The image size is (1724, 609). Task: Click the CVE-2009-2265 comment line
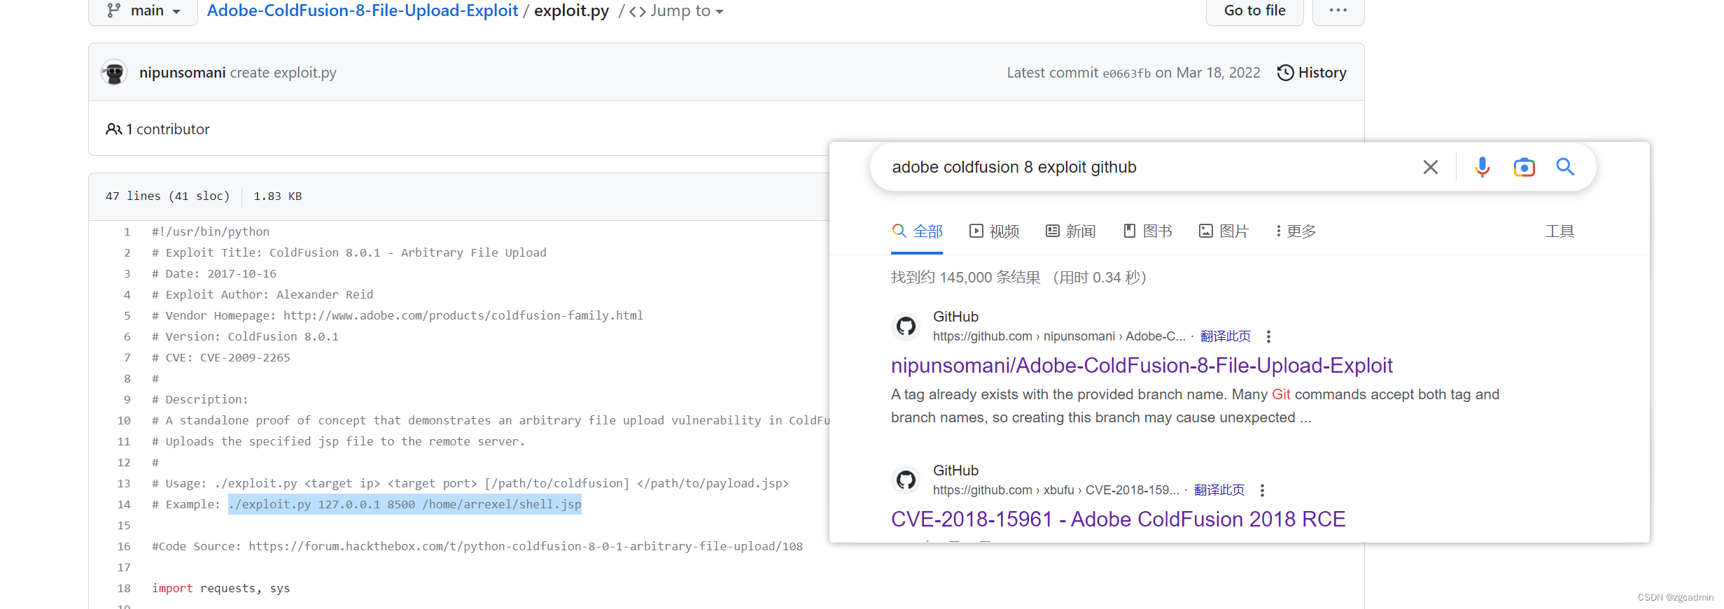click(221, 358)
